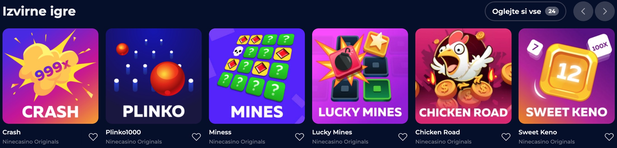This screenshot has height=148, width=617.
Task: Click the Izvirne igre section heading
Action: pyautogui.click(x=39, y=11)
